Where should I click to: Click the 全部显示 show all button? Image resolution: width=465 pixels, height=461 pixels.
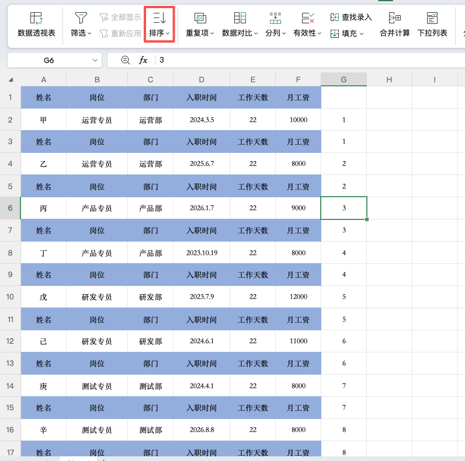click(x=120, y=17)
